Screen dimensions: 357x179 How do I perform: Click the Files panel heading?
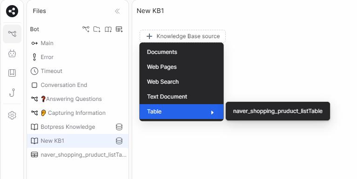(40, 11)
